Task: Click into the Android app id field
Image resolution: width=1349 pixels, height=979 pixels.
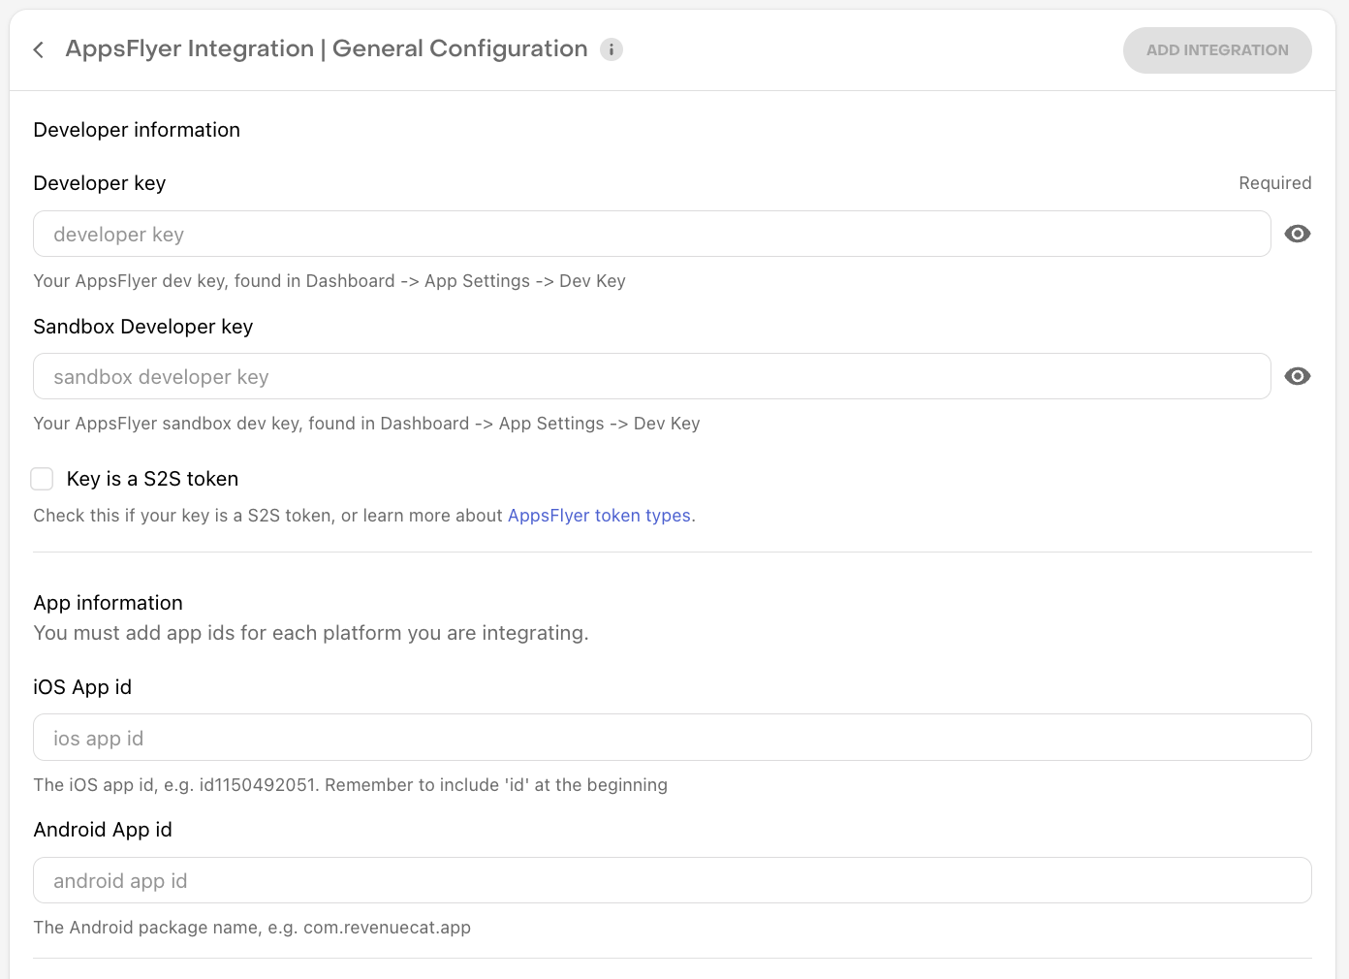Action: (673, 880)
